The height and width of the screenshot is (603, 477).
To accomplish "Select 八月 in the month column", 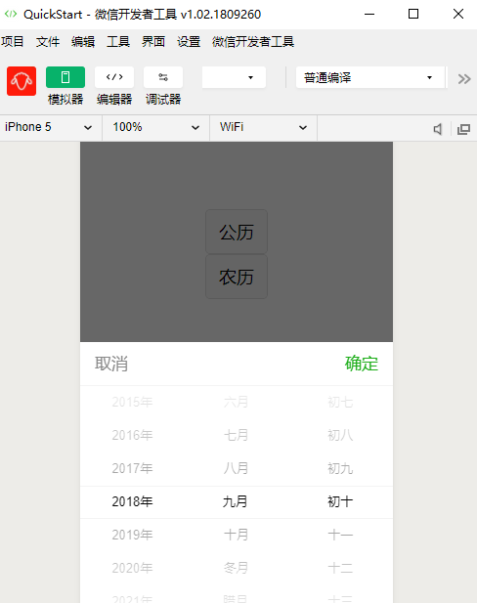I will tap(236, 468).
